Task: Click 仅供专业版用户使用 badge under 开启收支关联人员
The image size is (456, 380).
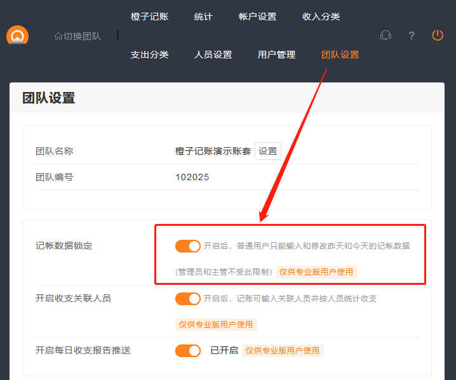Action: pyautogui.click(x=216, y=324)
